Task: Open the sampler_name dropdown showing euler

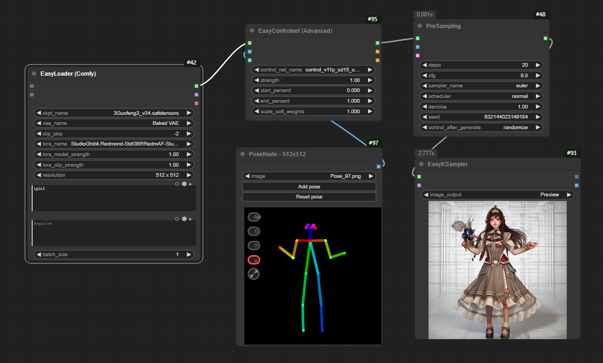Action: tap(481, 86)
